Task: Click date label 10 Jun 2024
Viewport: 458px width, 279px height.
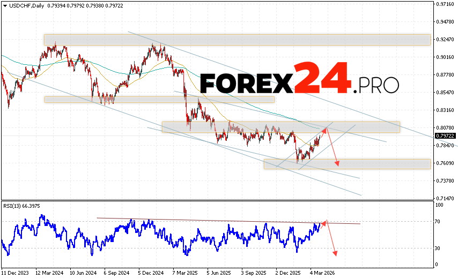Action: coord(83,273)
